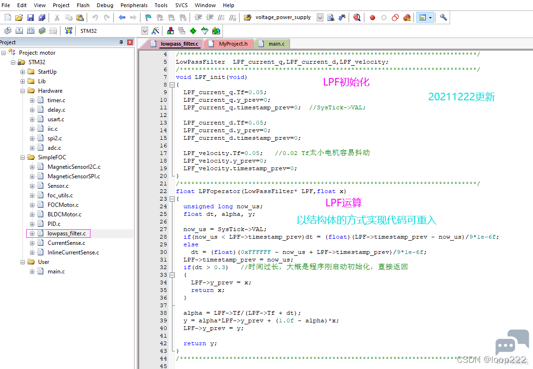The image size is (533, 369).
Task: Collapse the LPFoperator function body at line 23
Action: (172, 199)
